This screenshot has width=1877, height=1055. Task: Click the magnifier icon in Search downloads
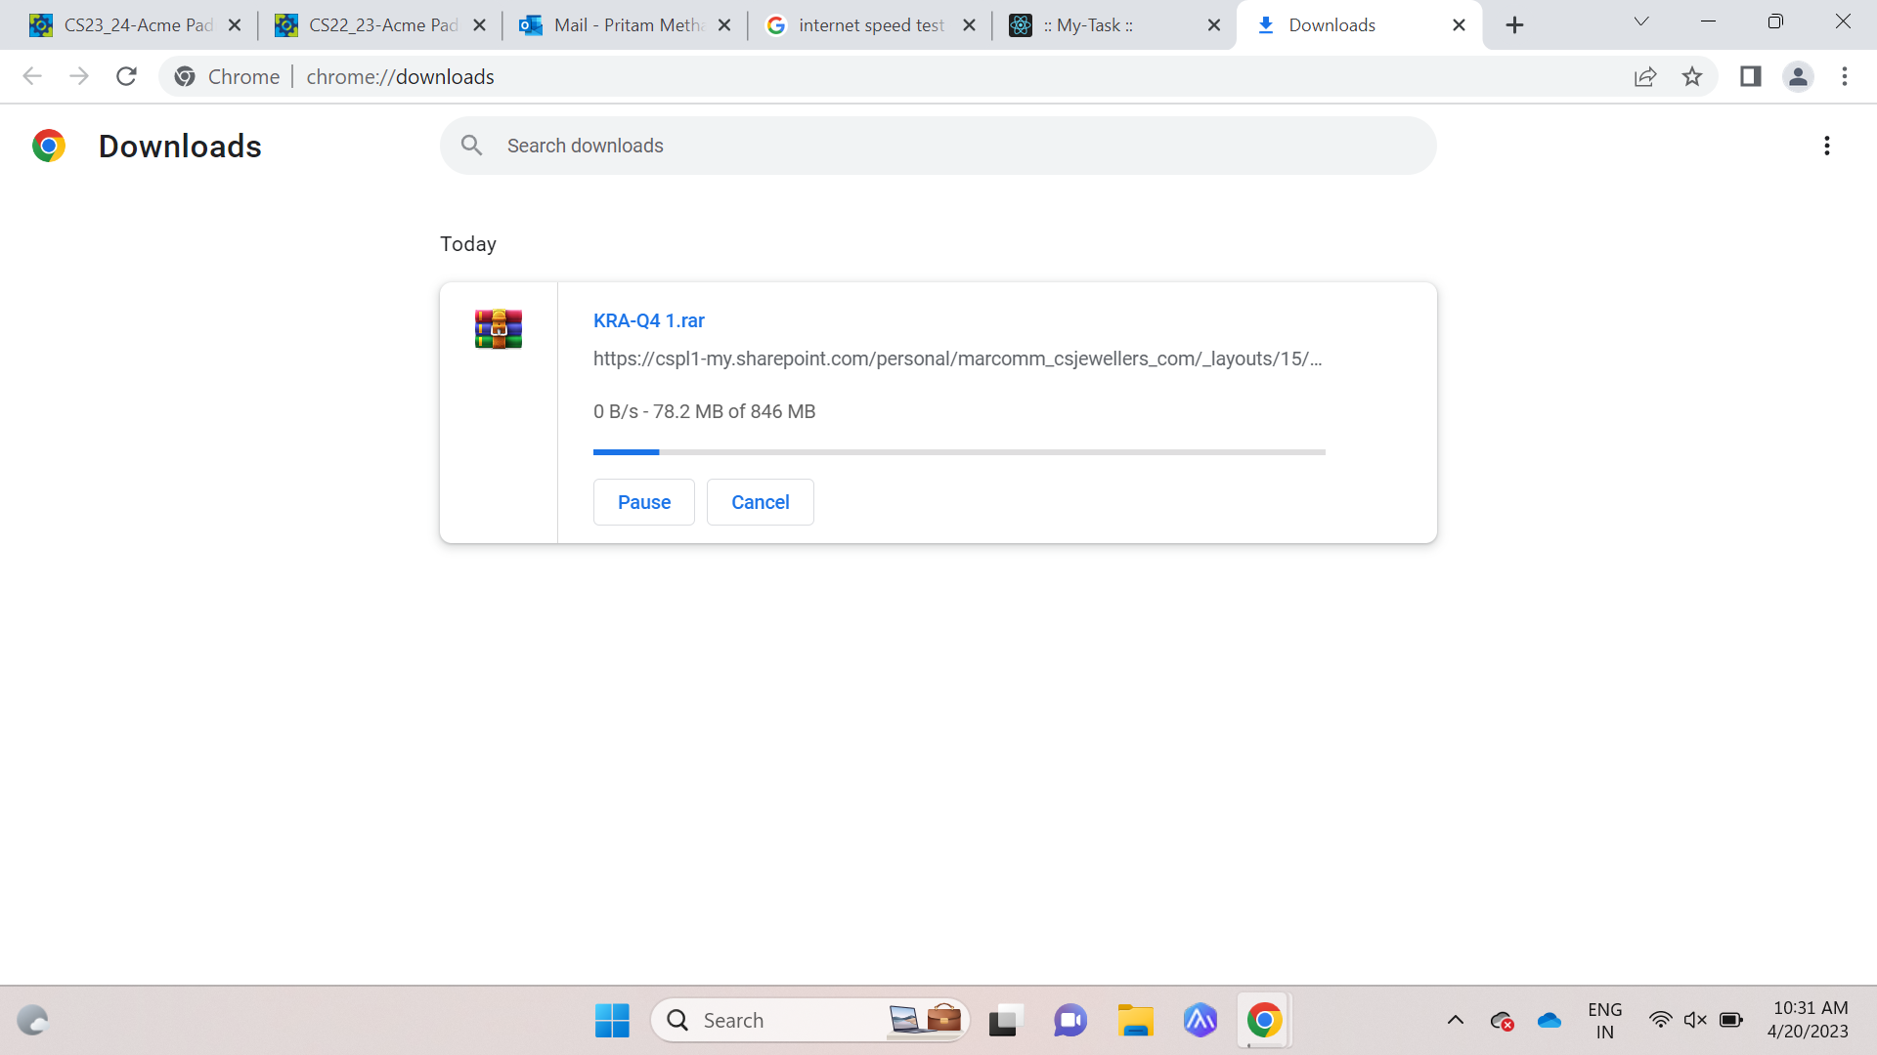pos(472,146)
